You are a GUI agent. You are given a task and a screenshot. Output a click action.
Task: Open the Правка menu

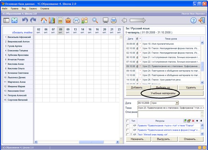(14, 9)
